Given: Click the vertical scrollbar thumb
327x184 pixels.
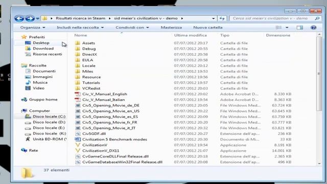Looking at the screenshot, I should 319,74.
